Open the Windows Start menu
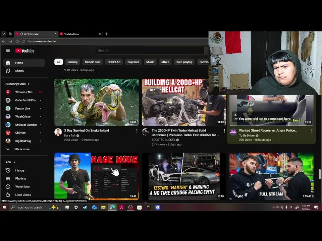 click(4, 208)
